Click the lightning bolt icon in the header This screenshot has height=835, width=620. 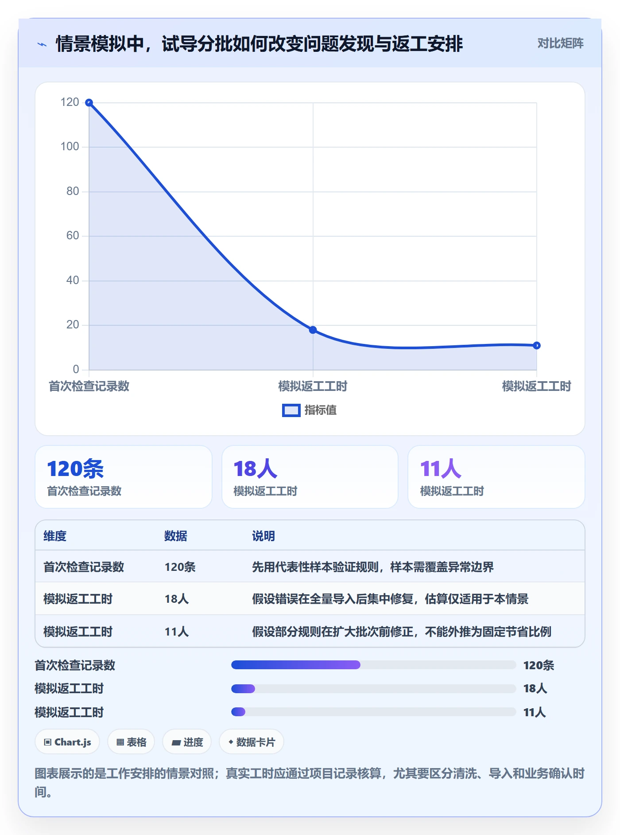coord(42,44)
